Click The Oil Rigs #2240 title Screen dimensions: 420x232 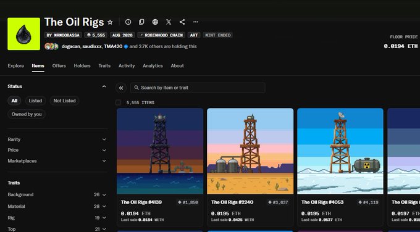point(232,202)
